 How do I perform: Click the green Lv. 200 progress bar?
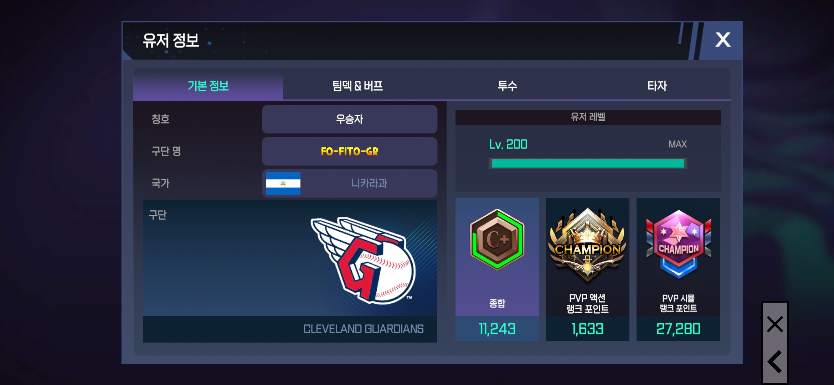point(588,164)
